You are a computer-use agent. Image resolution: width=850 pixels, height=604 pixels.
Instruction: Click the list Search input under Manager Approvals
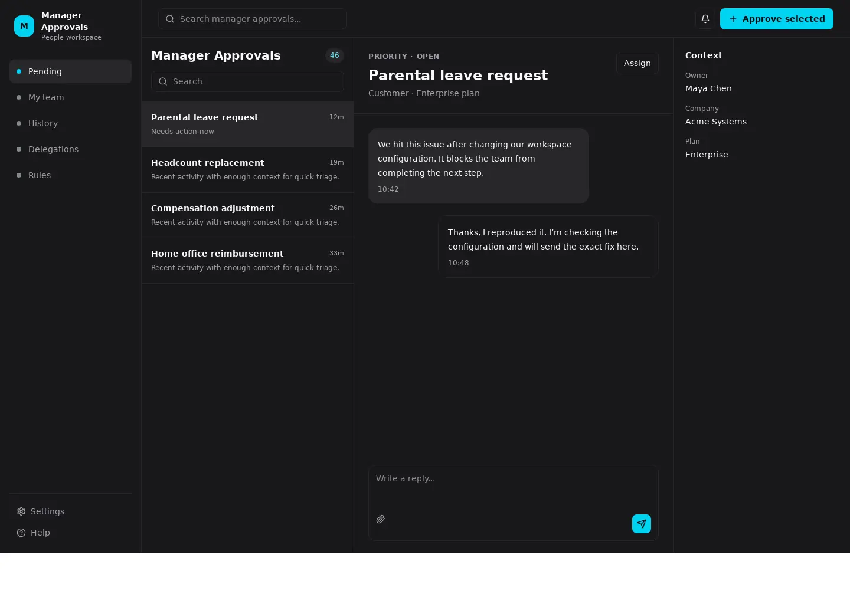click(x=247, y=81)
